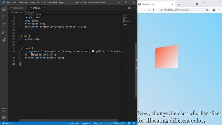Click the browser forward arrow
Screen dimensions: 222x125
pyautogui.click(x=144, y=10)
